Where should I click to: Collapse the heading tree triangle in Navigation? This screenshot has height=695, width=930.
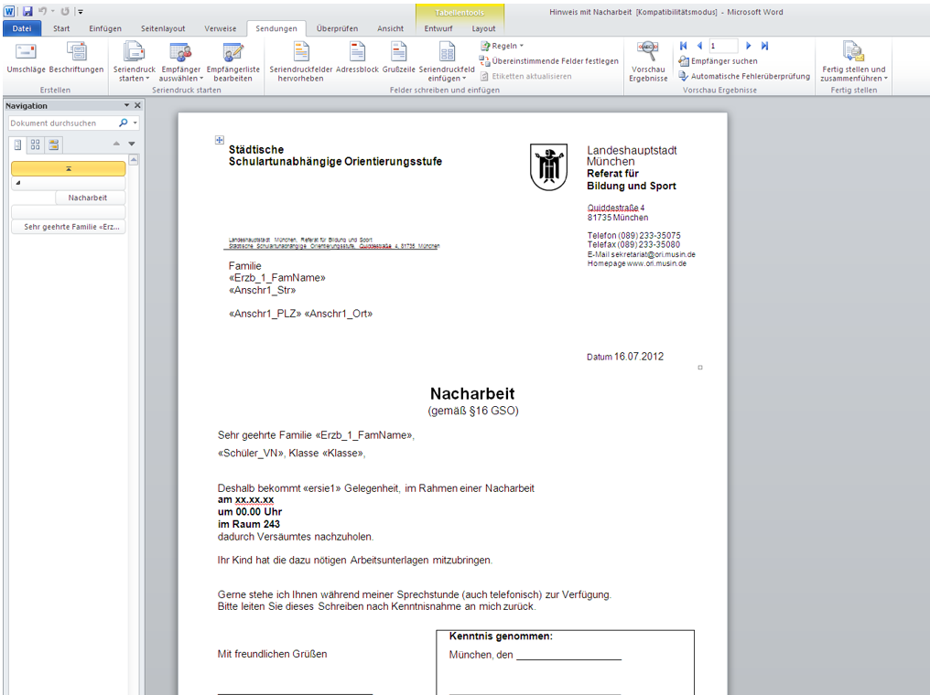(x=16, y=184)
